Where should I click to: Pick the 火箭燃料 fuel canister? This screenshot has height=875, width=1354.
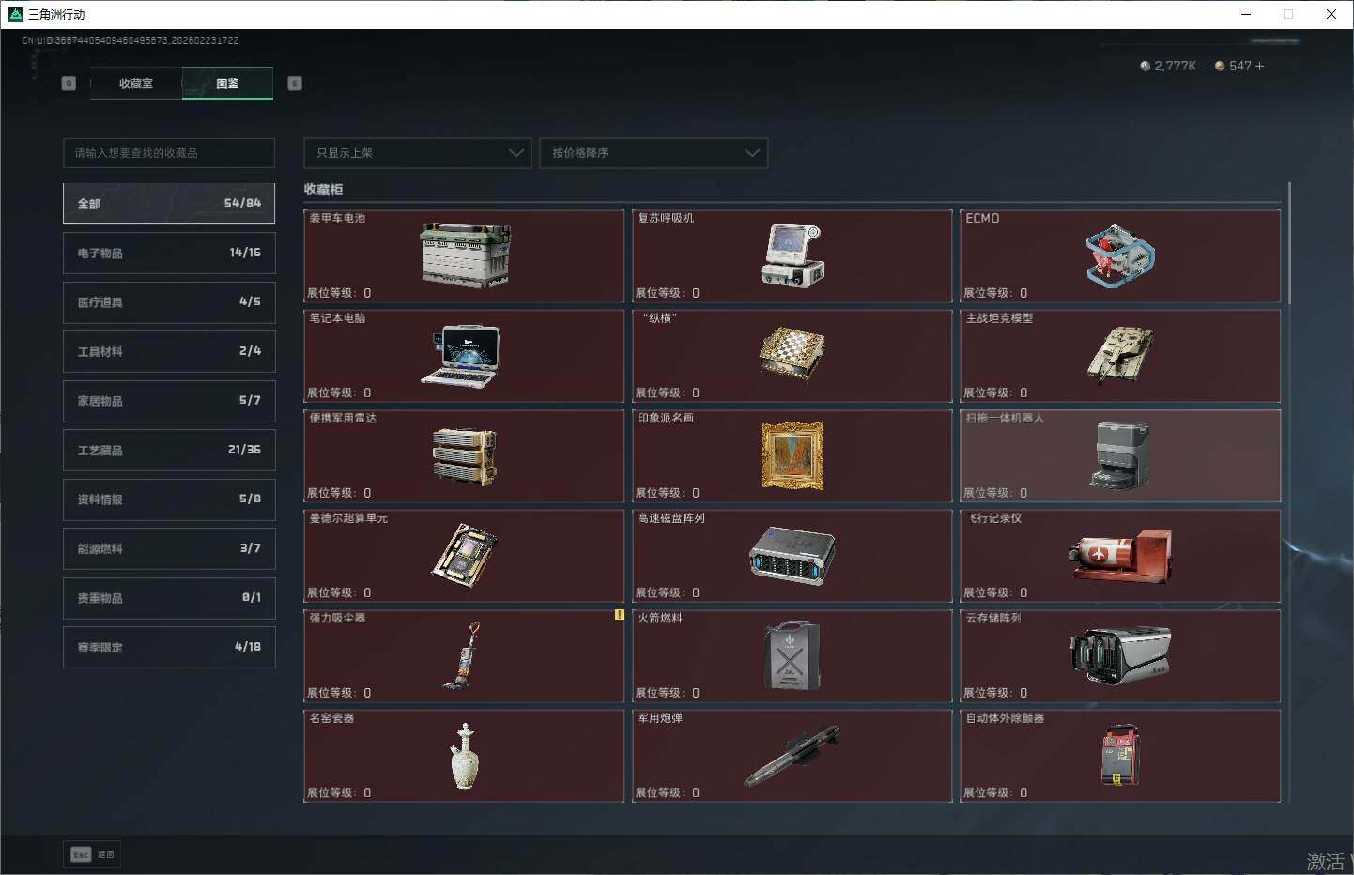coord(792,655)
